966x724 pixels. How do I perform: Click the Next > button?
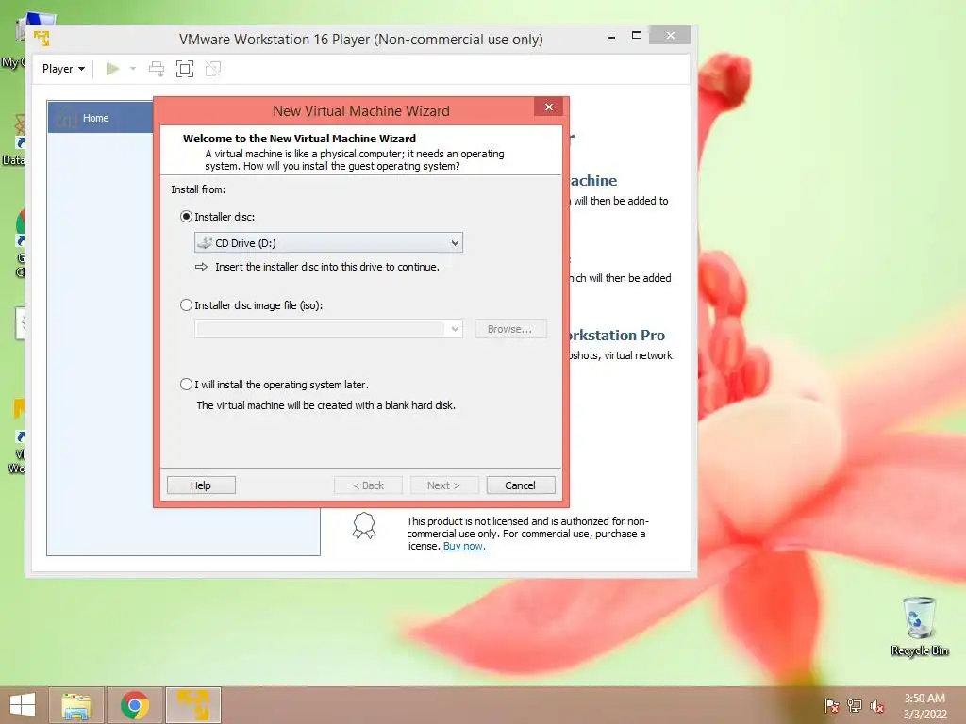[x=443, y=485]
